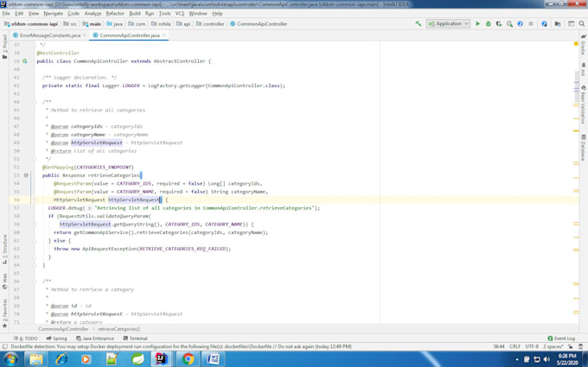Screen dimensions: 588x367
Task: Select the CommonApiController.java editor tab
Action: pos(130,35)
